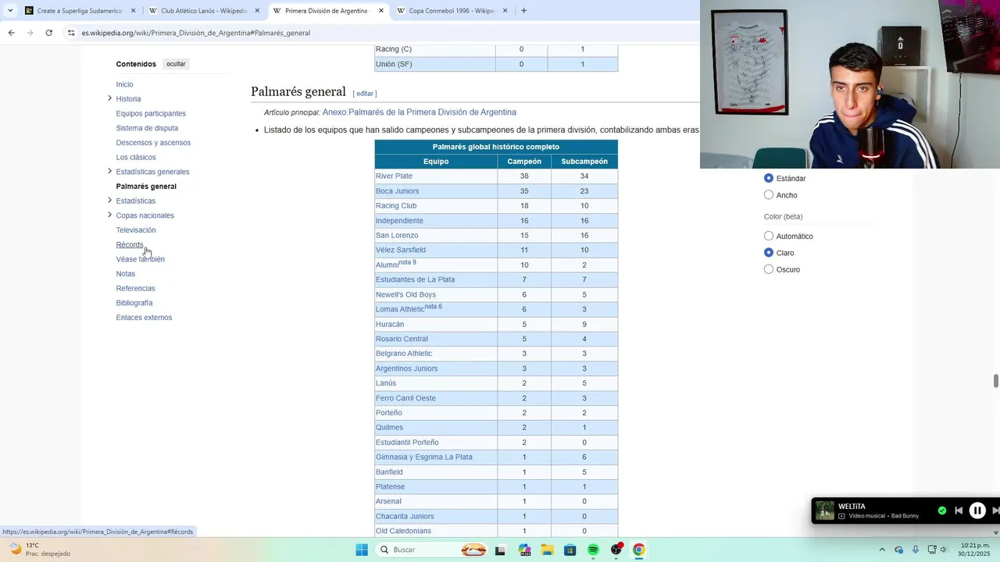Open the Boca Juniors team link
The height and width of the screenshot is (562, 1000).
point(397,191)
